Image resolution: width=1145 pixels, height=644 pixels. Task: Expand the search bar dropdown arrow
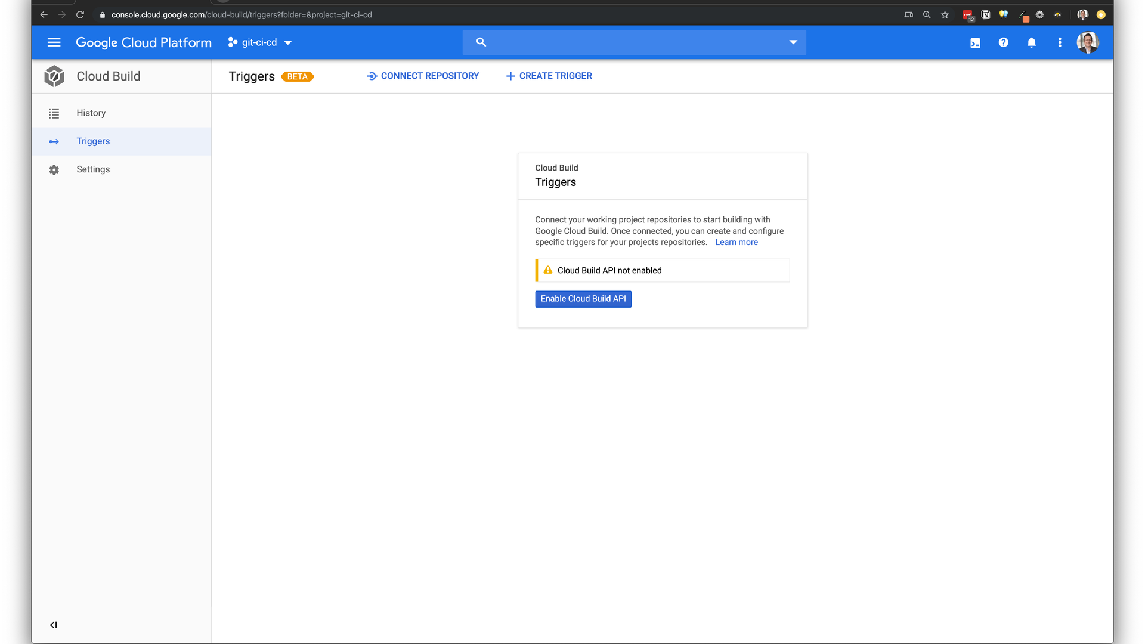point(793,42)
